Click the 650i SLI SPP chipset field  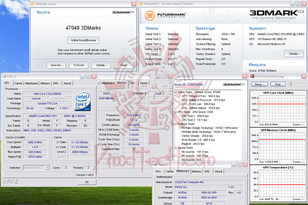coord(209,193)
